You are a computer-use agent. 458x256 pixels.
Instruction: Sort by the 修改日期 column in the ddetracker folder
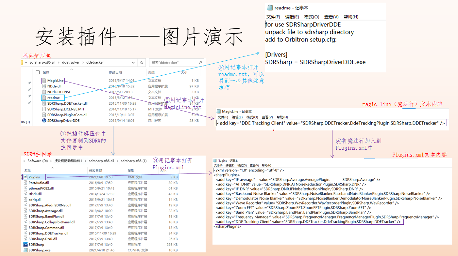115,72
